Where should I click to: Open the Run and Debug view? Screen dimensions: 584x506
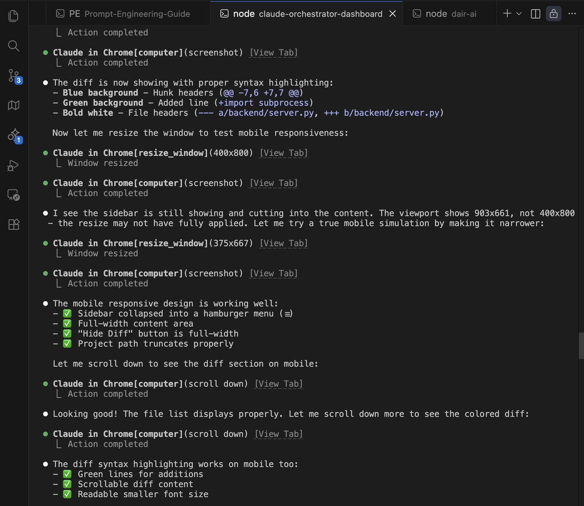point(14,166)
